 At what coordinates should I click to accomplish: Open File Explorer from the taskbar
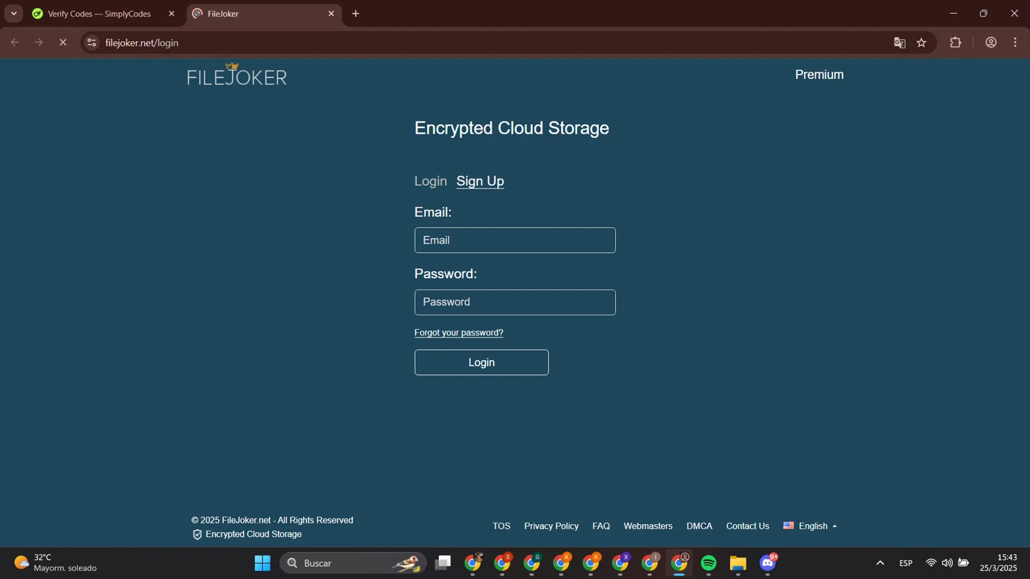[738, 563]
